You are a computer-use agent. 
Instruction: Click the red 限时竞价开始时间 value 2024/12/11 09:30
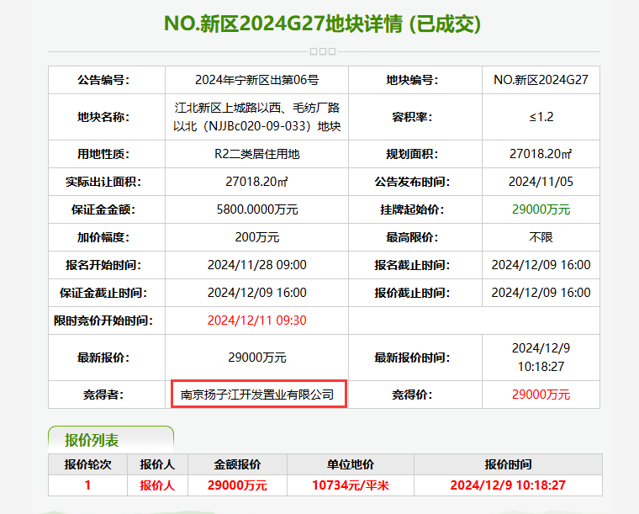[x=256, y=321]
